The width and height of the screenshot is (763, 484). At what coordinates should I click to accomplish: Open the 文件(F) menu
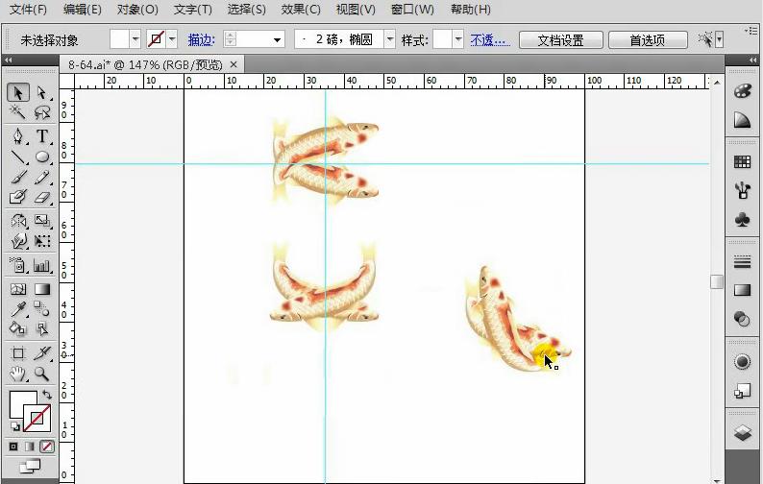pyautogui.click(x=28, y=10)
